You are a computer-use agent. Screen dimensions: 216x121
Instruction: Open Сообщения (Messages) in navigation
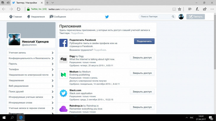coord(58,17)
